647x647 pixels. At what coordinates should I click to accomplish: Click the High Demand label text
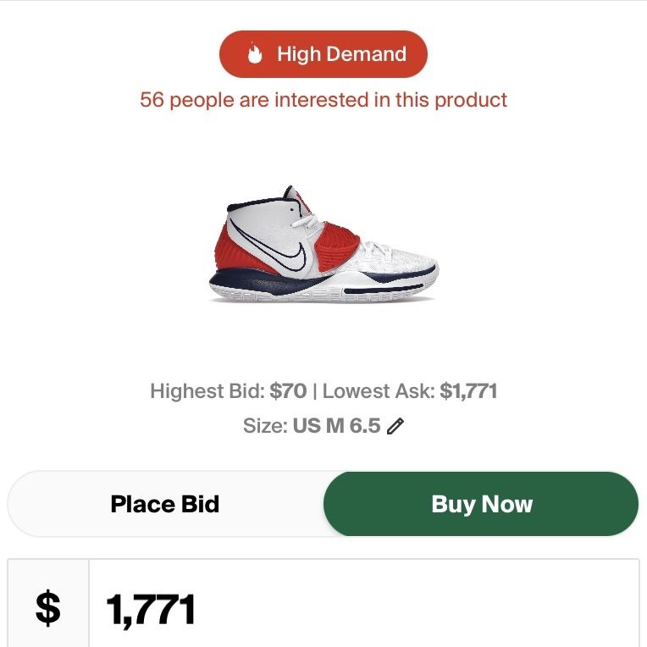tap(341, 54)
